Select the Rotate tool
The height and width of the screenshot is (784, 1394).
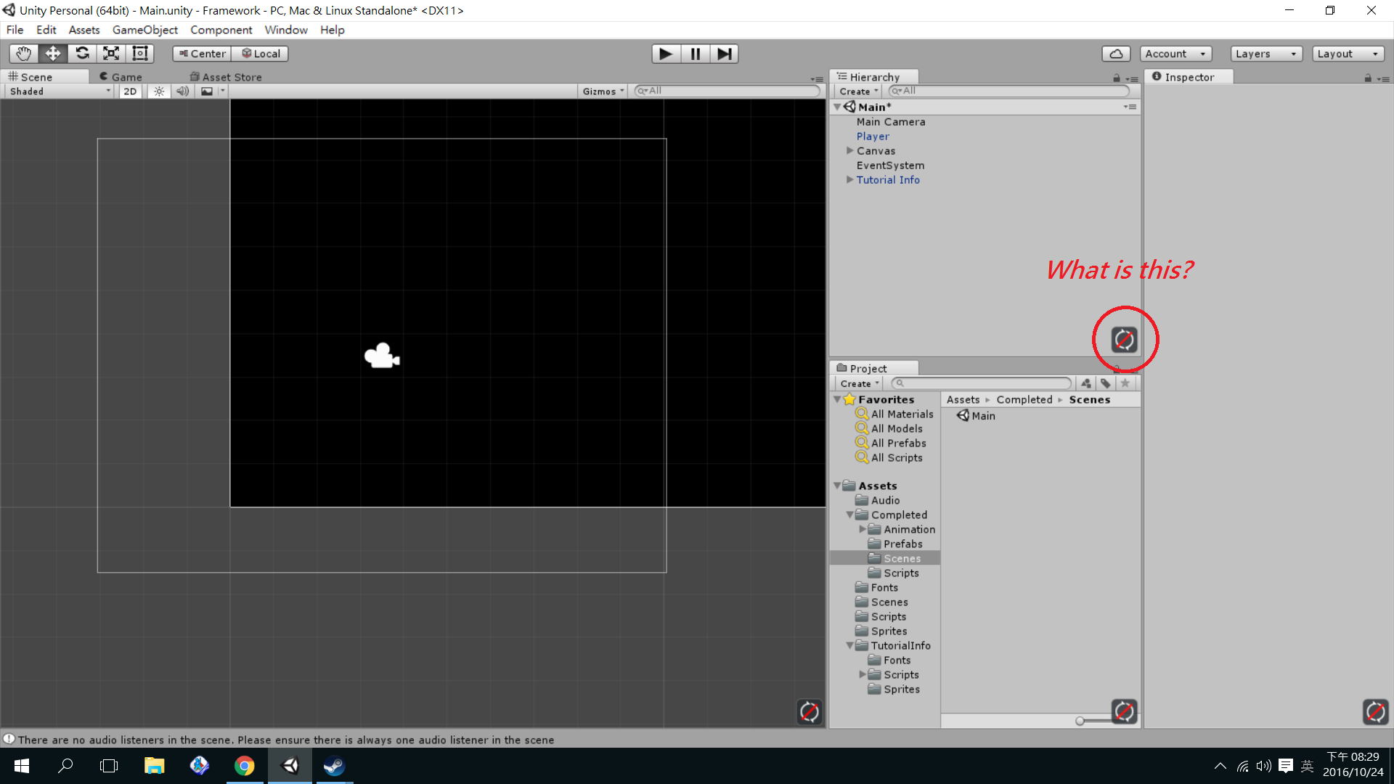tap(82, 54)
